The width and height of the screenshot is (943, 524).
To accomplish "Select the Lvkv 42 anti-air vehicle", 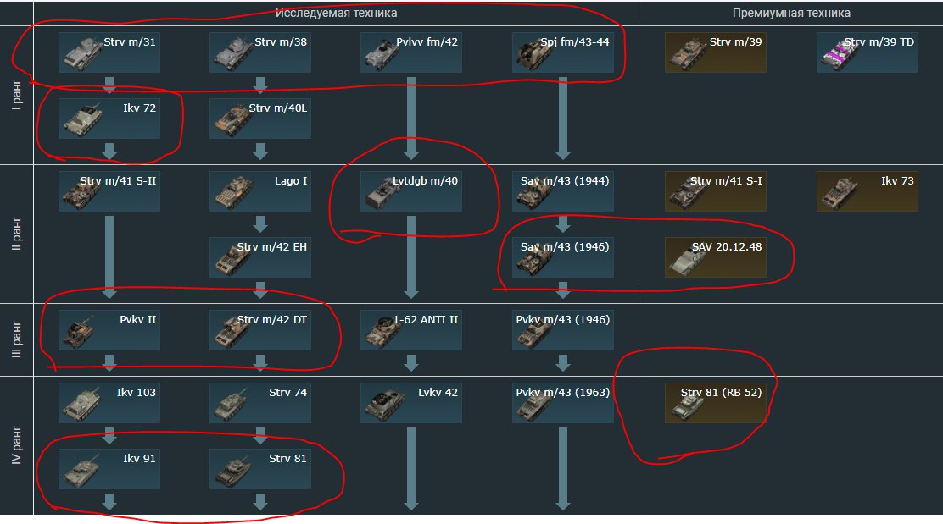I will coord(411,403).
